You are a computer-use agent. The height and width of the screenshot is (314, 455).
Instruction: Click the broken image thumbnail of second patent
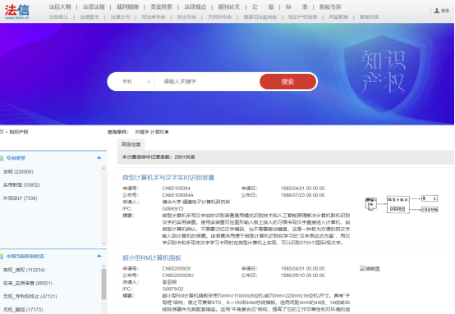click(x=370, y=269)
